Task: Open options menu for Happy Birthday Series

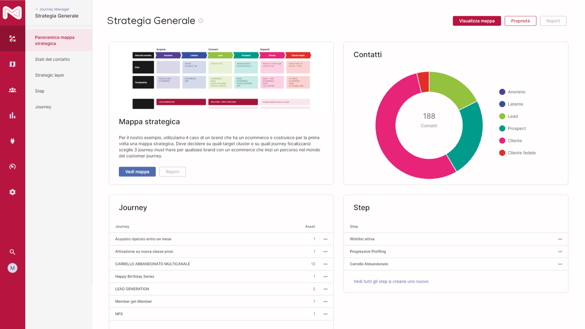Action: coord(325,276)
